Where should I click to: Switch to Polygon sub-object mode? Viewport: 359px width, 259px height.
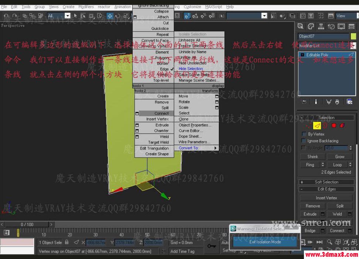(x=334, y=125)
